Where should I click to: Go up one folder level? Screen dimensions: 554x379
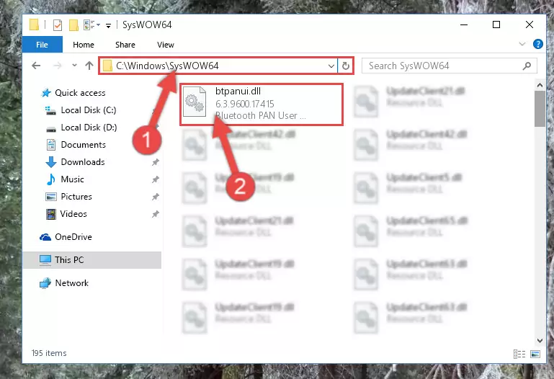pos(89,66)
